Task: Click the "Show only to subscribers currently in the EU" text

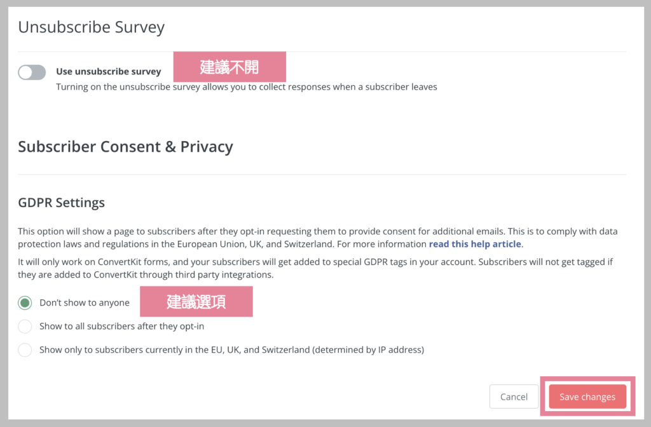Action: (x=231, y=349)
